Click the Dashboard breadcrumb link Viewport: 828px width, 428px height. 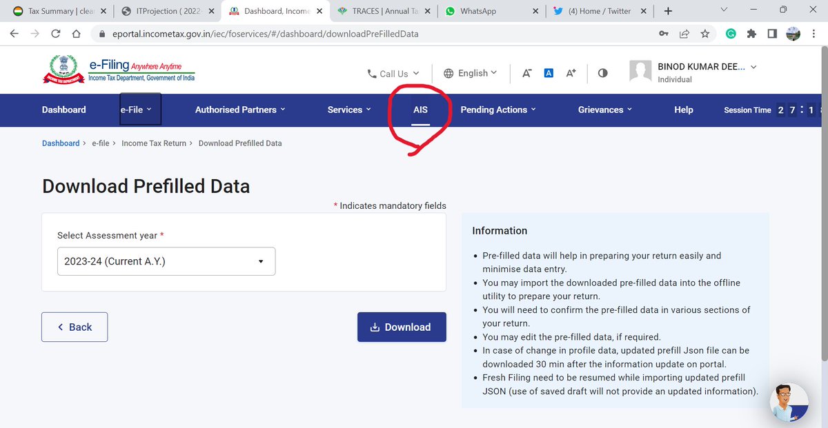[x=61, y=143]
